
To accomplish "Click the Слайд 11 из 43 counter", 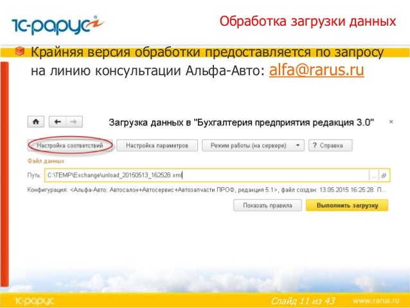I will click(303, 301).
